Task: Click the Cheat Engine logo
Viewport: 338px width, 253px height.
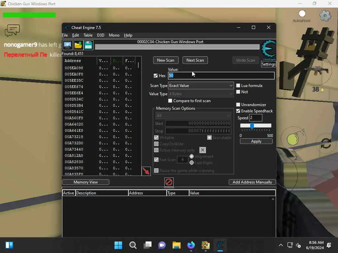Action: tap(268, 50)
